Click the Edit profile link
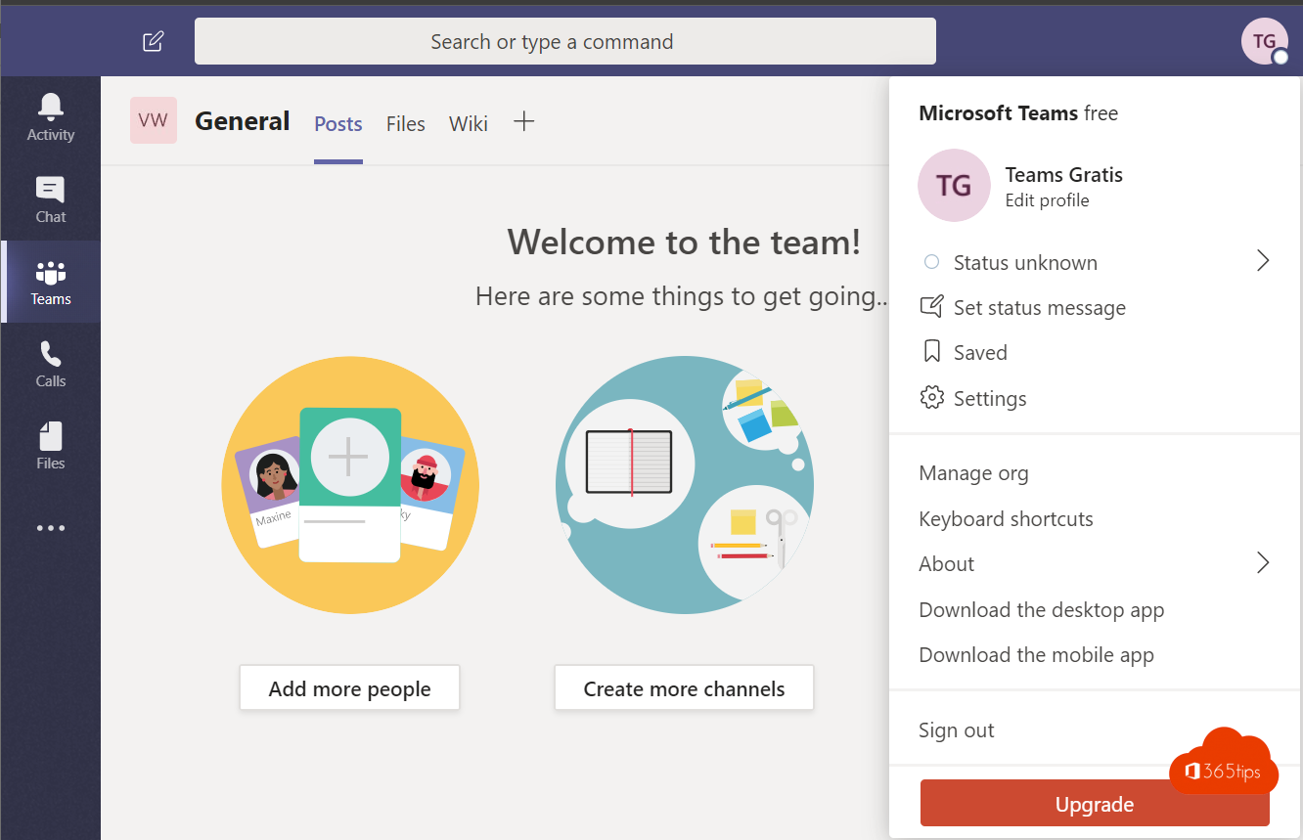Image resolution: width=1303 pixels, height=840 pixels. (1047, 200)
